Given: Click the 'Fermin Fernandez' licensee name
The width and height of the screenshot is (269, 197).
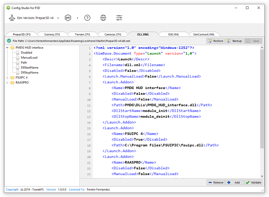Looking at the screenshot, I should click(98, 190).
